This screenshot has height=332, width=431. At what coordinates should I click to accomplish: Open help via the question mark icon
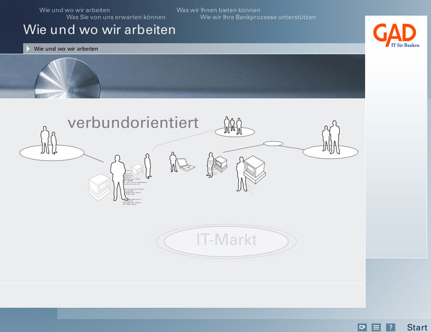click(390, 327)
